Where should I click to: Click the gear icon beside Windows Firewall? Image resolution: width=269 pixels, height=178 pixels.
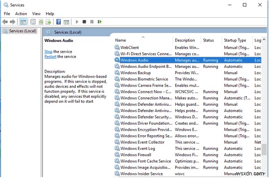click(117, 154)
